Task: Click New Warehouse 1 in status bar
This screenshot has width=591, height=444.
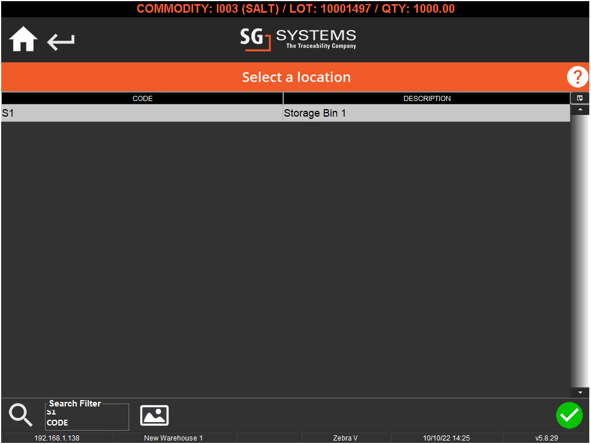Action: [x=174, y=438]
